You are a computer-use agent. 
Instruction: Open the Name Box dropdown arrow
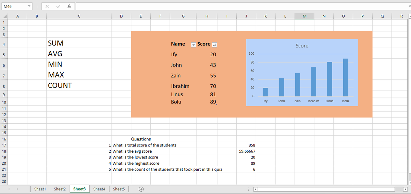tap(29, 6)
